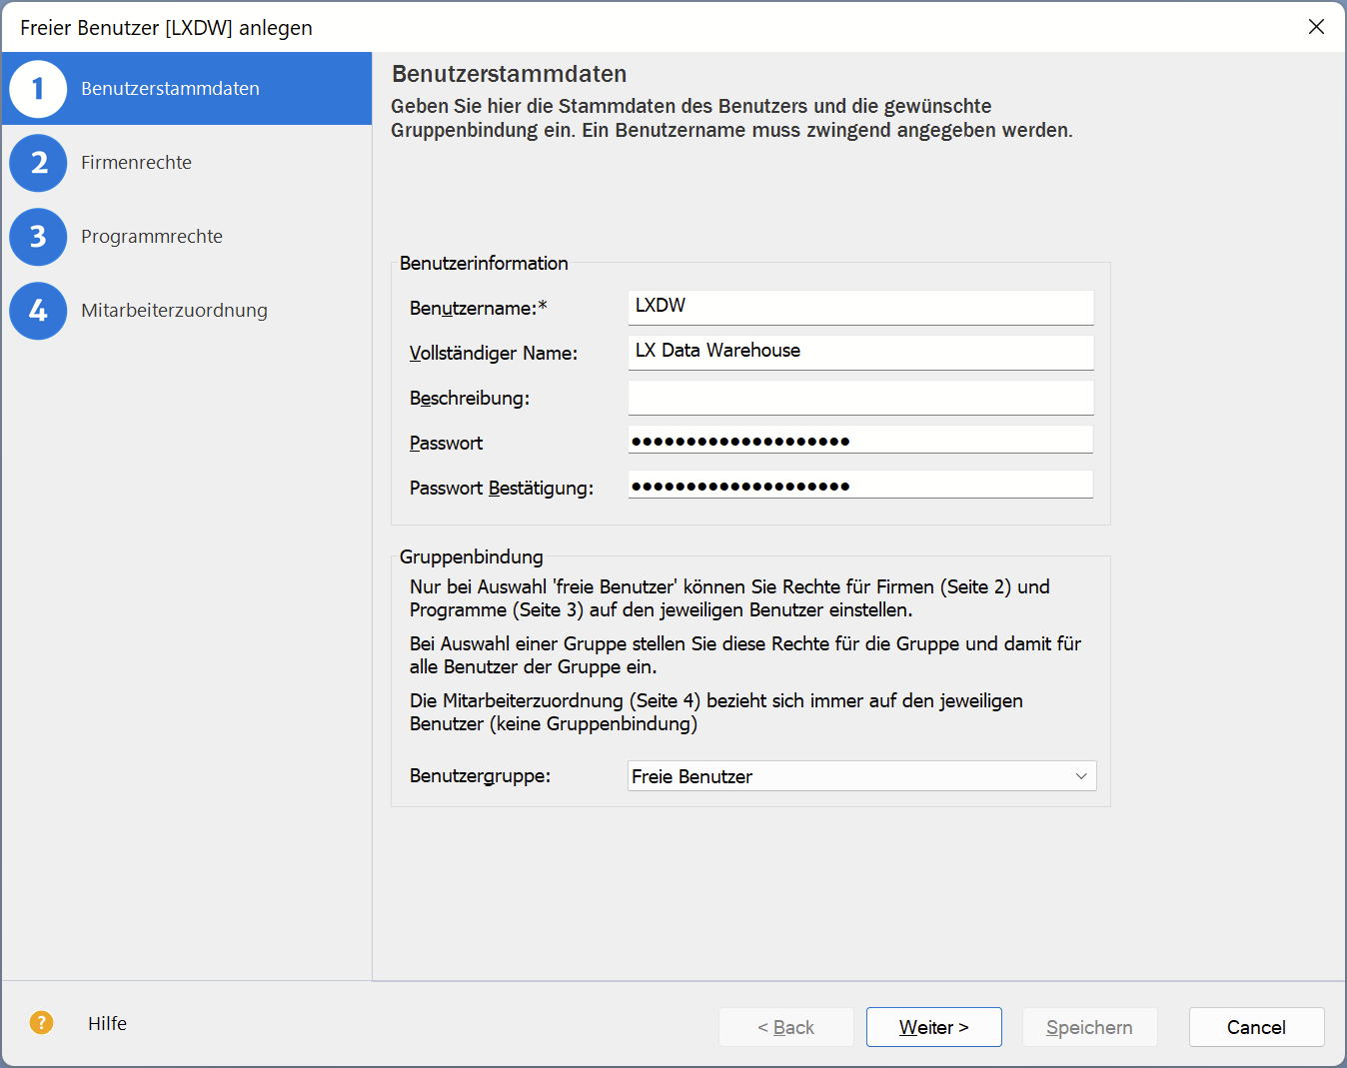The image size is (1347, 1068).
Task: Click the Hilfe text link
Action: (107, 1023)
